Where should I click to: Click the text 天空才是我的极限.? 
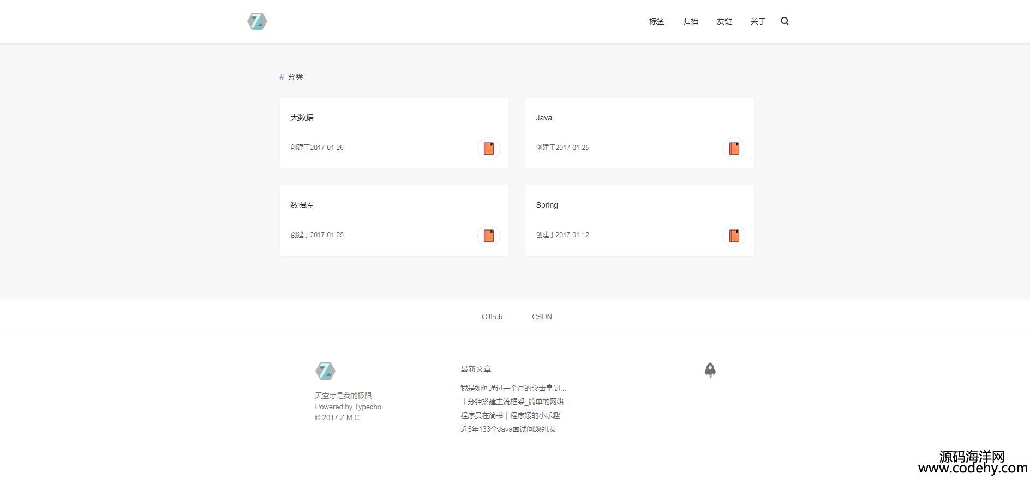[344, 396]
